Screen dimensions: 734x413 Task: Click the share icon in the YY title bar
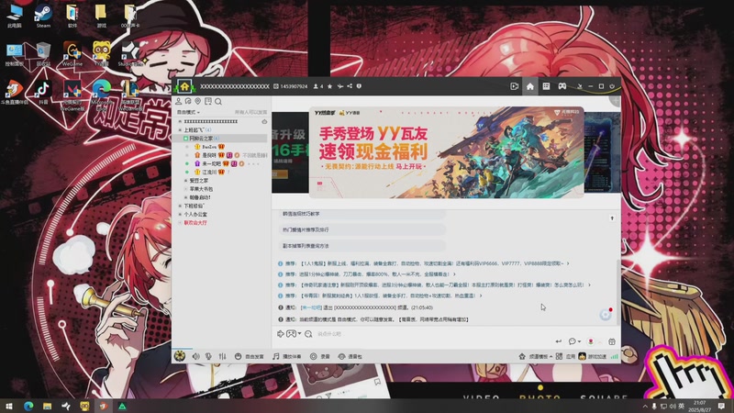350,86
